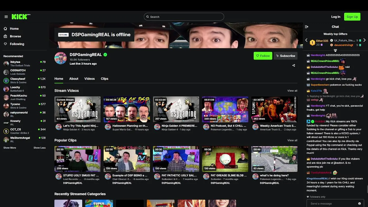Click deuxcentvingt gifter name
Image resolution: width=368 pixels, height=207 pixels.
tap(344, 45)
